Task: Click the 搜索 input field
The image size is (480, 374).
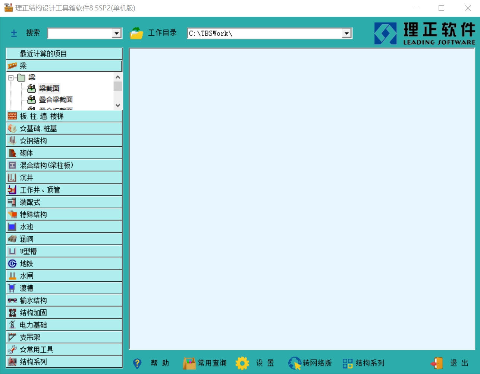Action: coord(80,33)
